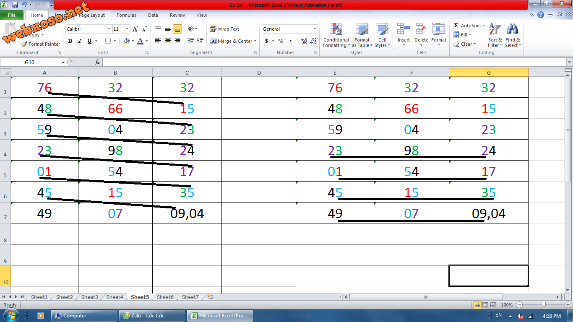Switch to Sheet6 tab

point(165,297)
